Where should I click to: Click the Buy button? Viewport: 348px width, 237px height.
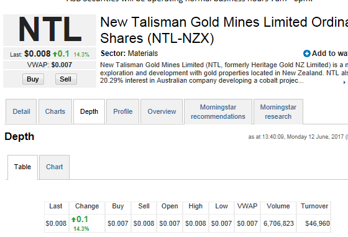[33, 79]
